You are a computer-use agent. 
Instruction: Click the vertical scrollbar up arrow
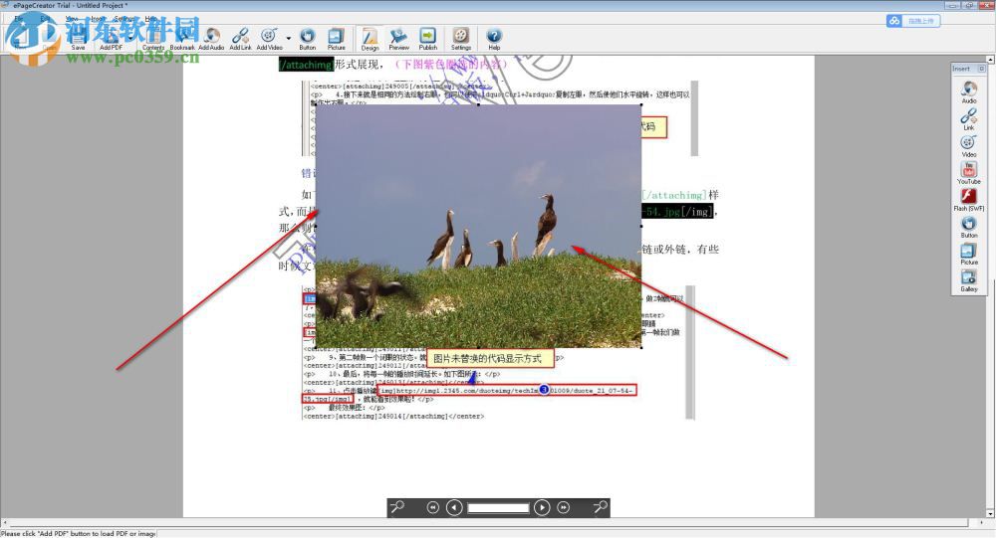[990, 59]
